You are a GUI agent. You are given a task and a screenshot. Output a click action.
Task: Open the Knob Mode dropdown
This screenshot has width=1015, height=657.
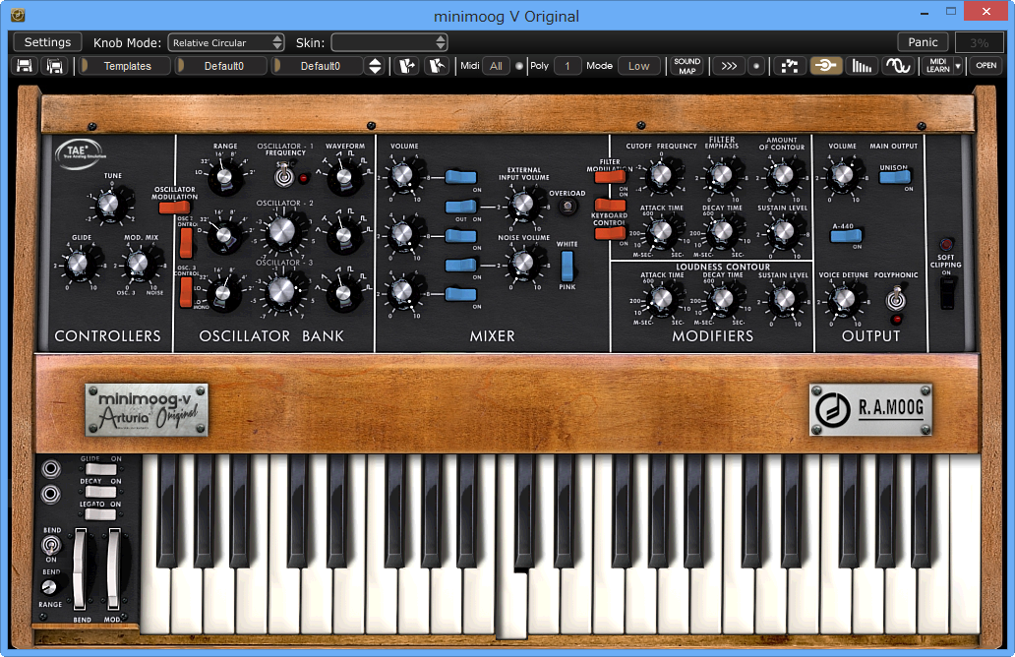click(x=226, y=42)
